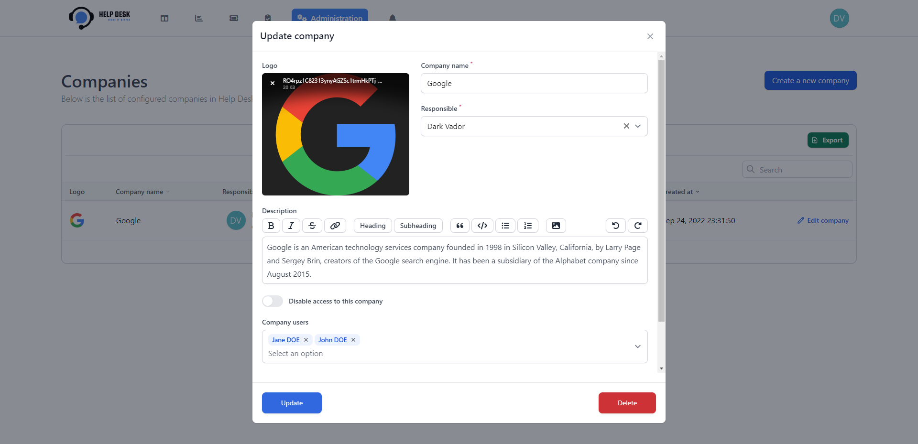918x444 pixels.
Task: Insert code block in description
Action: [482, 226]
